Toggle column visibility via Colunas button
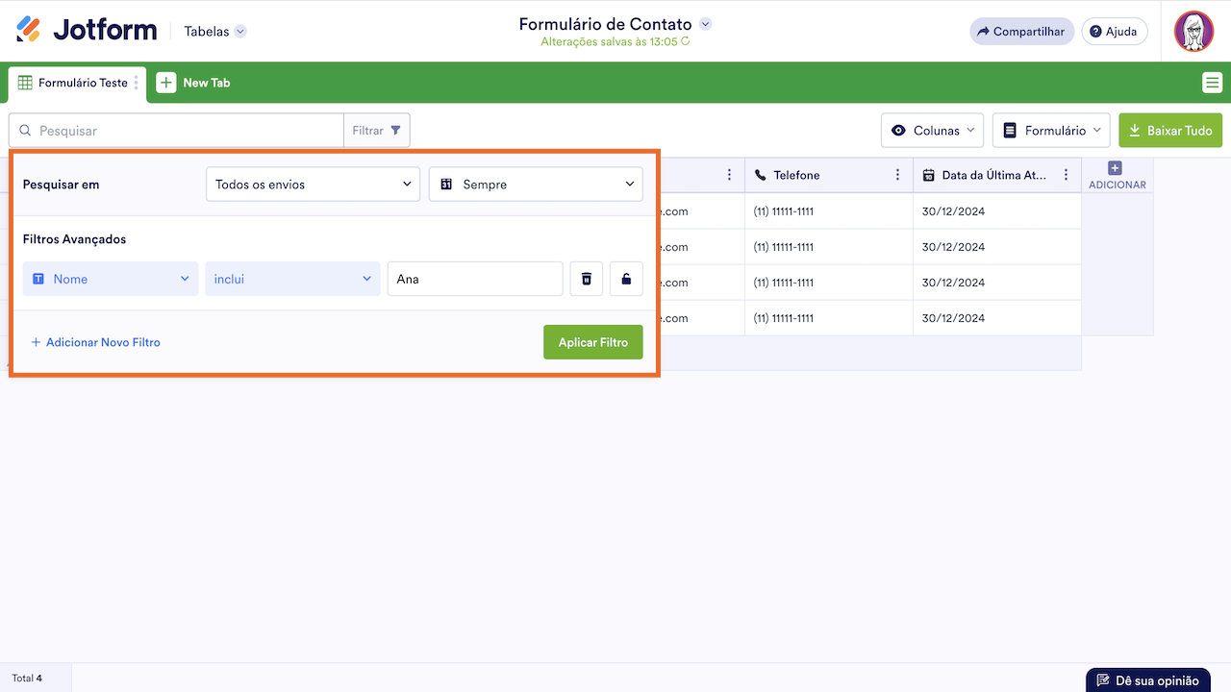The width and height of the screenshot is (1231, 692). (x=933, y=131)
